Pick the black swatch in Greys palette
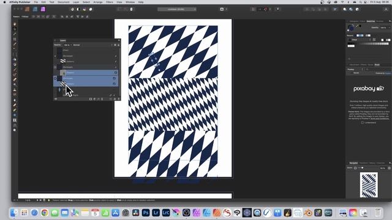Viewport: 392px width, 220px height. [349, 43]
